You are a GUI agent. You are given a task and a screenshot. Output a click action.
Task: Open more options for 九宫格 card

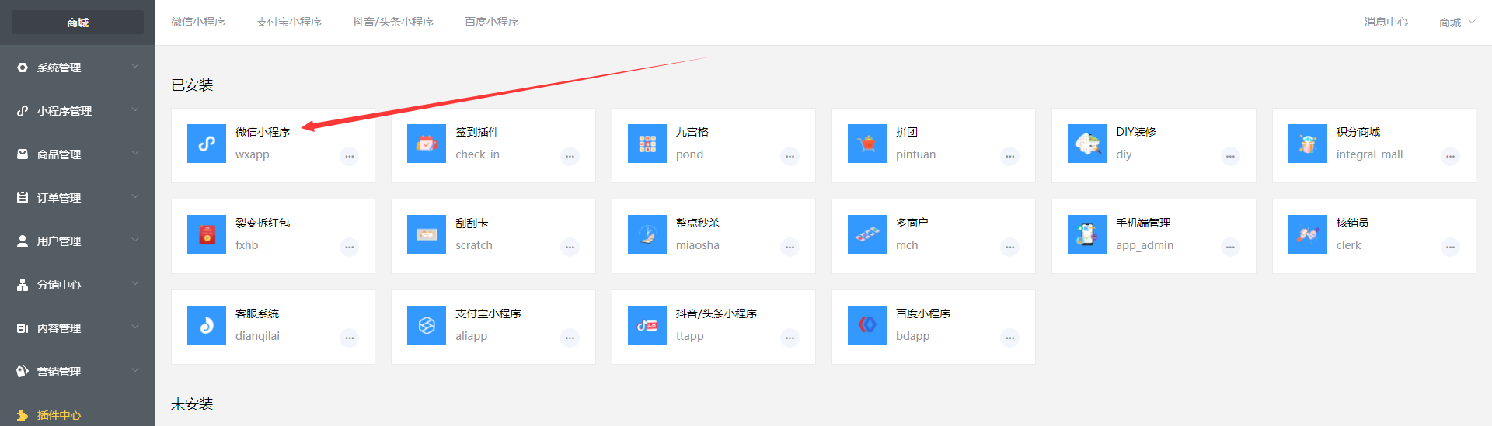(x=790, y=156)
